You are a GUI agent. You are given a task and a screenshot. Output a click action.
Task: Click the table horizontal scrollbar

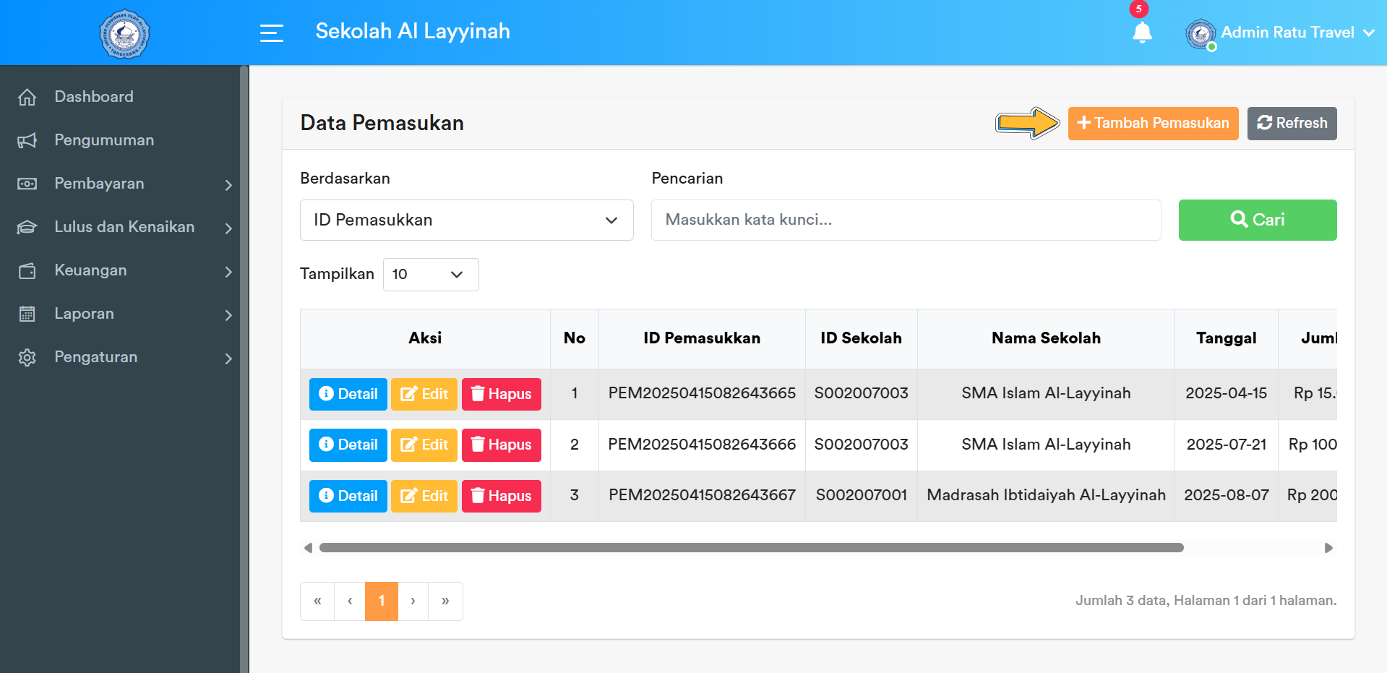[x=751, y=548]
